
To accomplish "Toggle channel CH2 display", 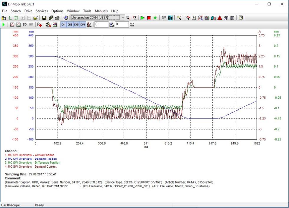I will click(70, 25).
